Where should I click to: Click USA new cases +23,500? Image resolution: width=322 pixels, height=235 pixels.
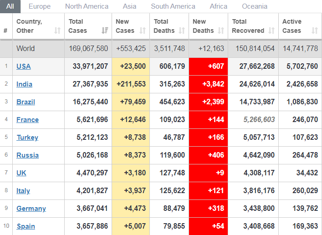click(133, 66)
